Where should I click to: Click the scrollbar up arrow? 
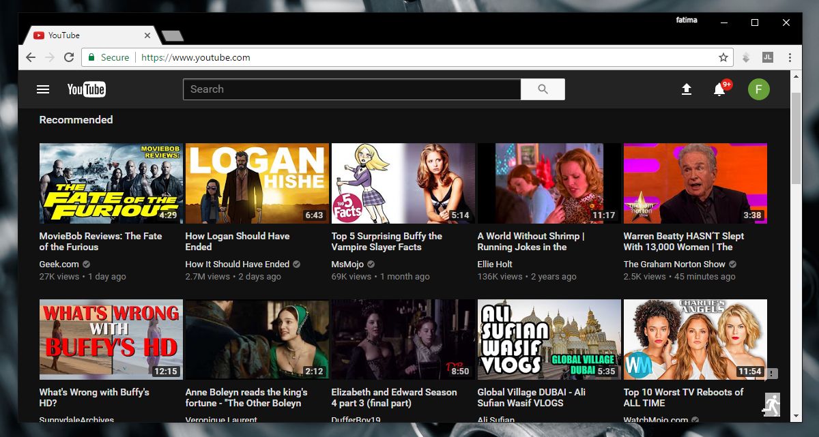tap(795, 76)
